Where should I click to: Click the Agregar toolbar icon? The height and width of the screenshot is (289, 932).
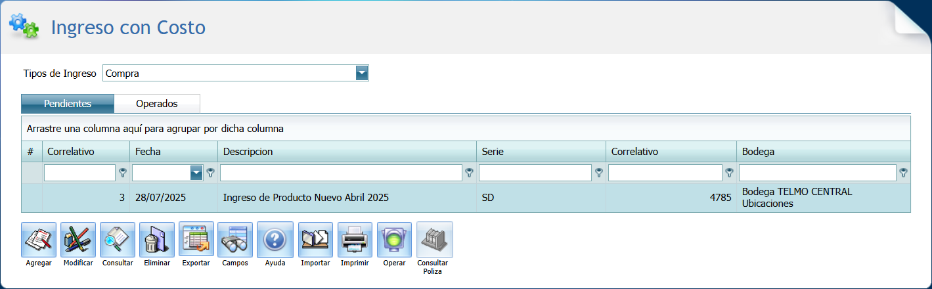(39, 240)
